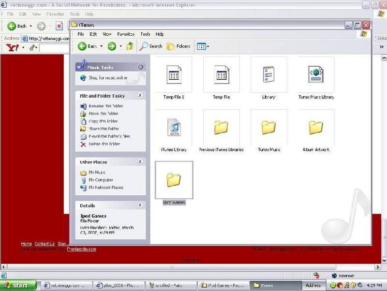Click the Forward arrow in iTunes folder window
Image resolution: width=387 pixels, height=291 pixels.
tap(112, 46)
